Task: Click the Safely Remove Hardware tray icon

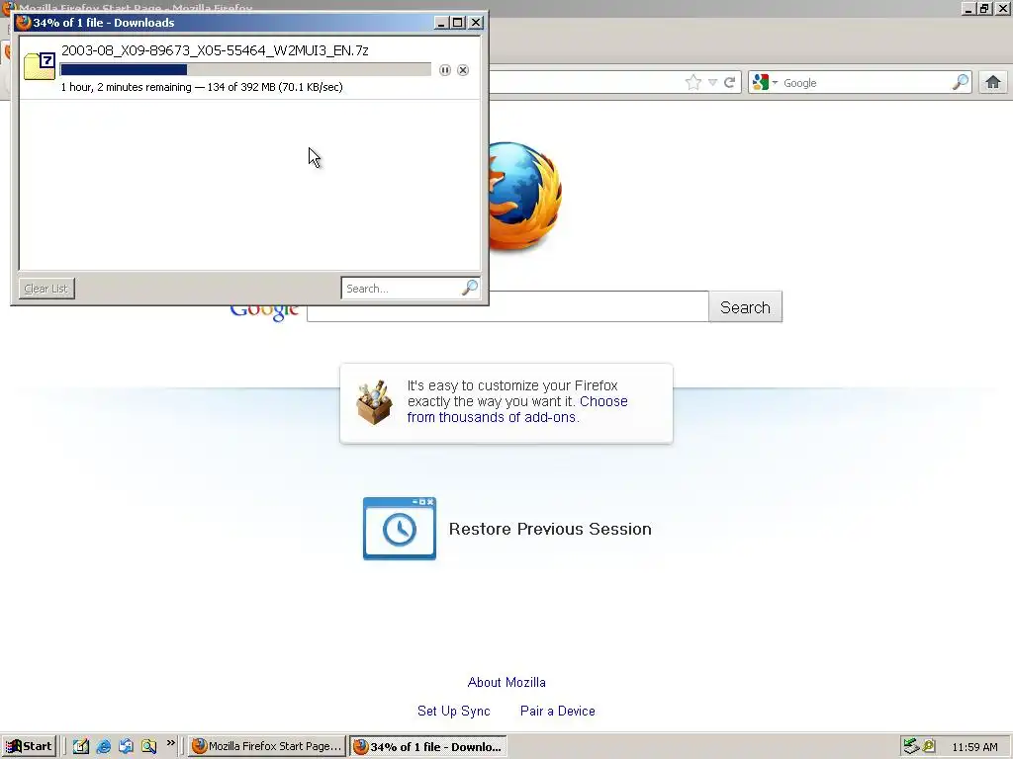Action: pos(911,746)
